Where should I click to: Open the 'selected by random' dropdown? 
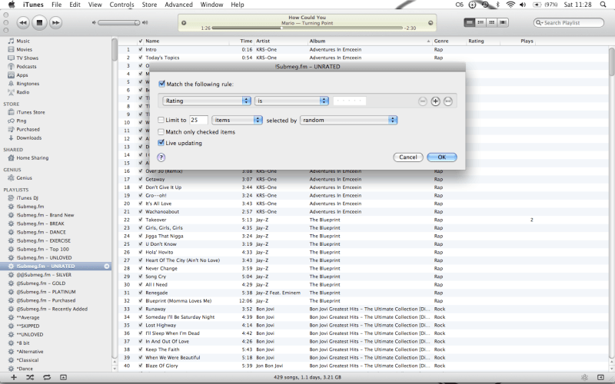[349, 120]
